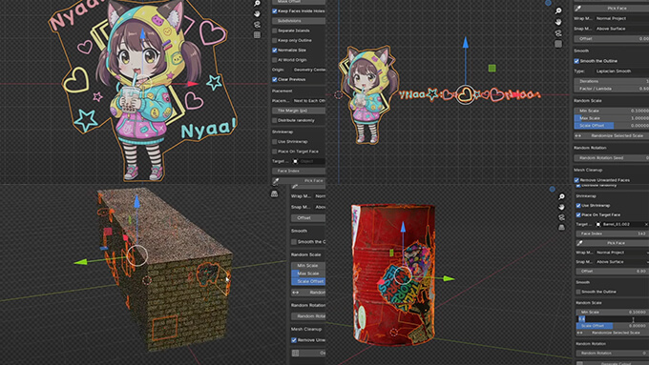Screen dimensions: 649x365
Task: Toggle the perspective icon in the barrel viewport
Action: click(x=561, y=227)
